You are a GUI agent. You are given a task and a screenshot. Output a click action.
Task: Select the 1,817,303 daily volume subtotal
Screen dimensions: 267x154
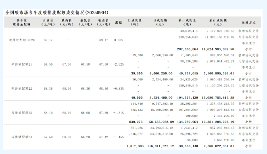click(x=135, y=146)
